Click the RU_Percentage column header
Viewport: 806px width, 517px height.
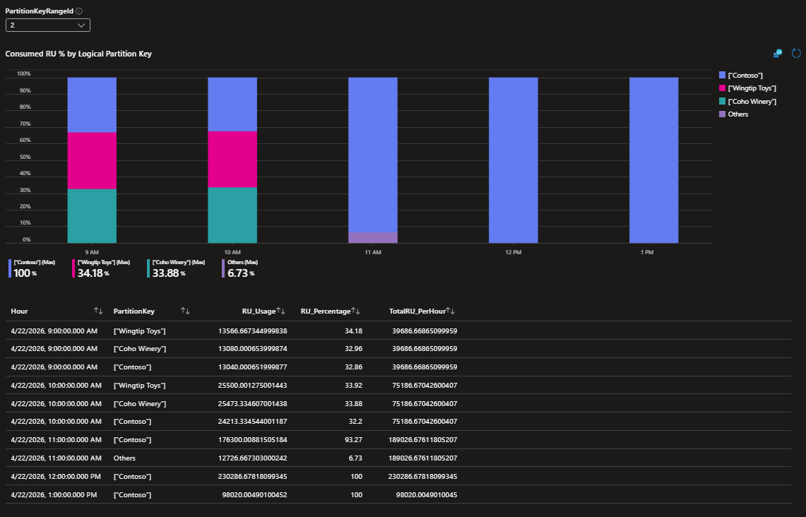[x=326, y=311]
